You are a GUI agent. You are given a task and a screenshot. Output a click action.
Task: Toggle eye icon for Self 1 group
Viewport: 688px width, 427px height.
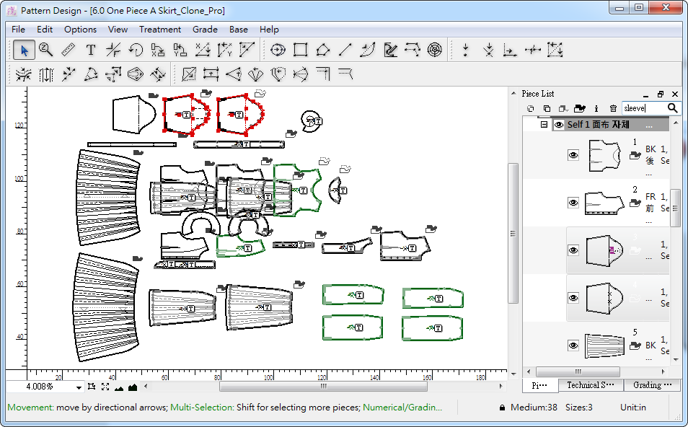(559, 125)
